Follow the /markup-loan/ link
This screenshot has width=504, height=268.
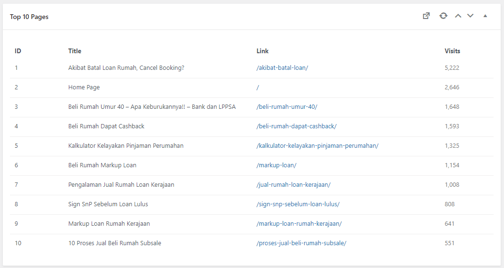tap(276, 165)
